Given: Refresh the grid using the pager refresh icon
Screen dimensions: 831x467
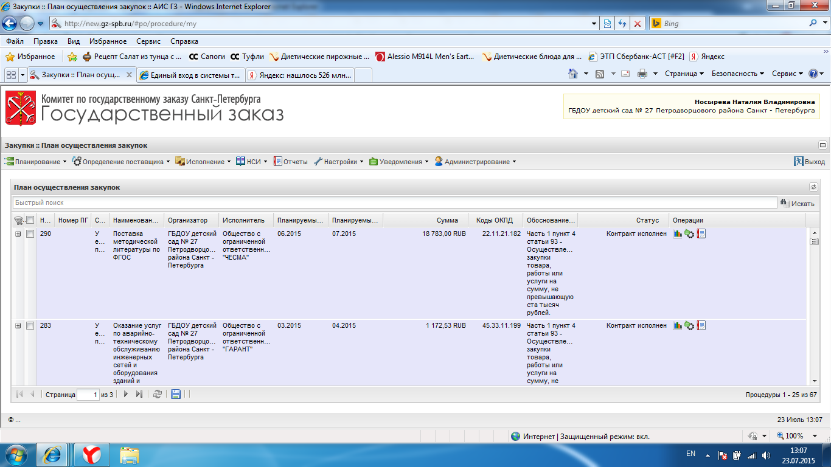Looking at the screenshot, I should coord(158,394).
